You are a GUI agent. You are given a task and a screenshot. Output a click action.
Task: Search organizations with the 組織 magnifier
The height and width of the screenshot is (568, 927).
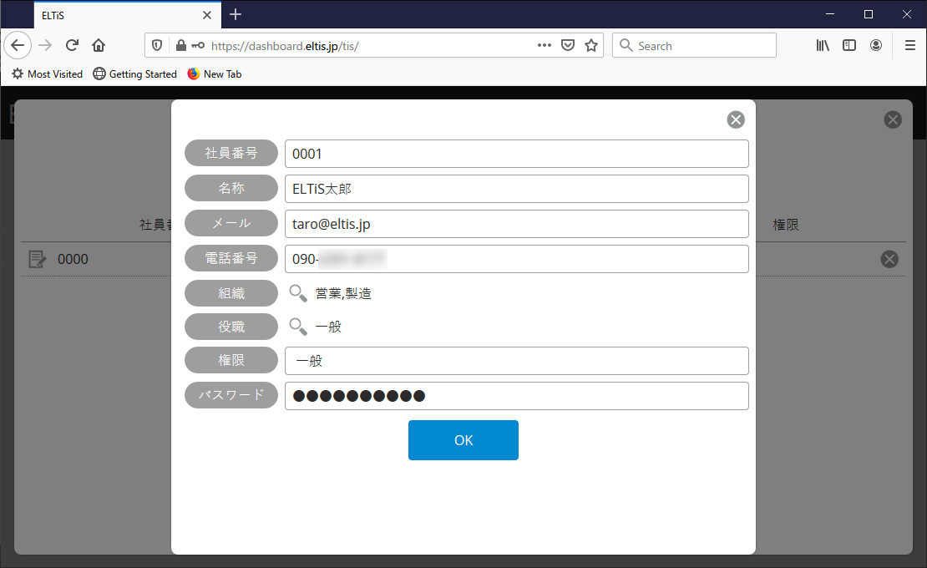click(x=298, y=293)
